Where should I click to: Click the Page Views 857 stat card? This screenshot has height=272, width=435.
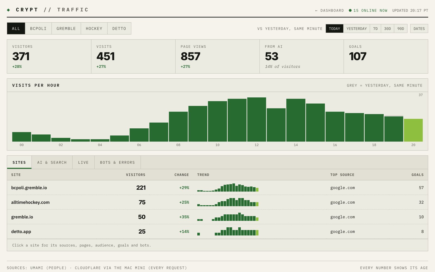tap(217, 57)
